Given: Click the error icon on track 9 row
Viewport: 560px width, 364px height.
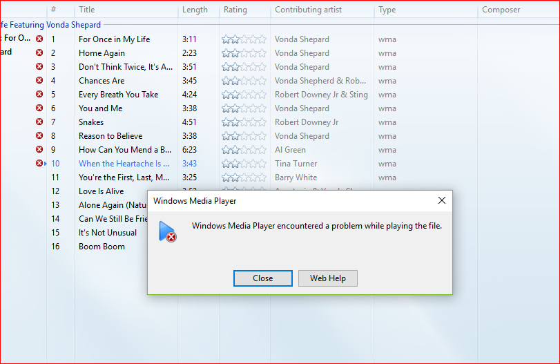Looking at the screenshot, I should pyautogui.click(x=39, y=149).
